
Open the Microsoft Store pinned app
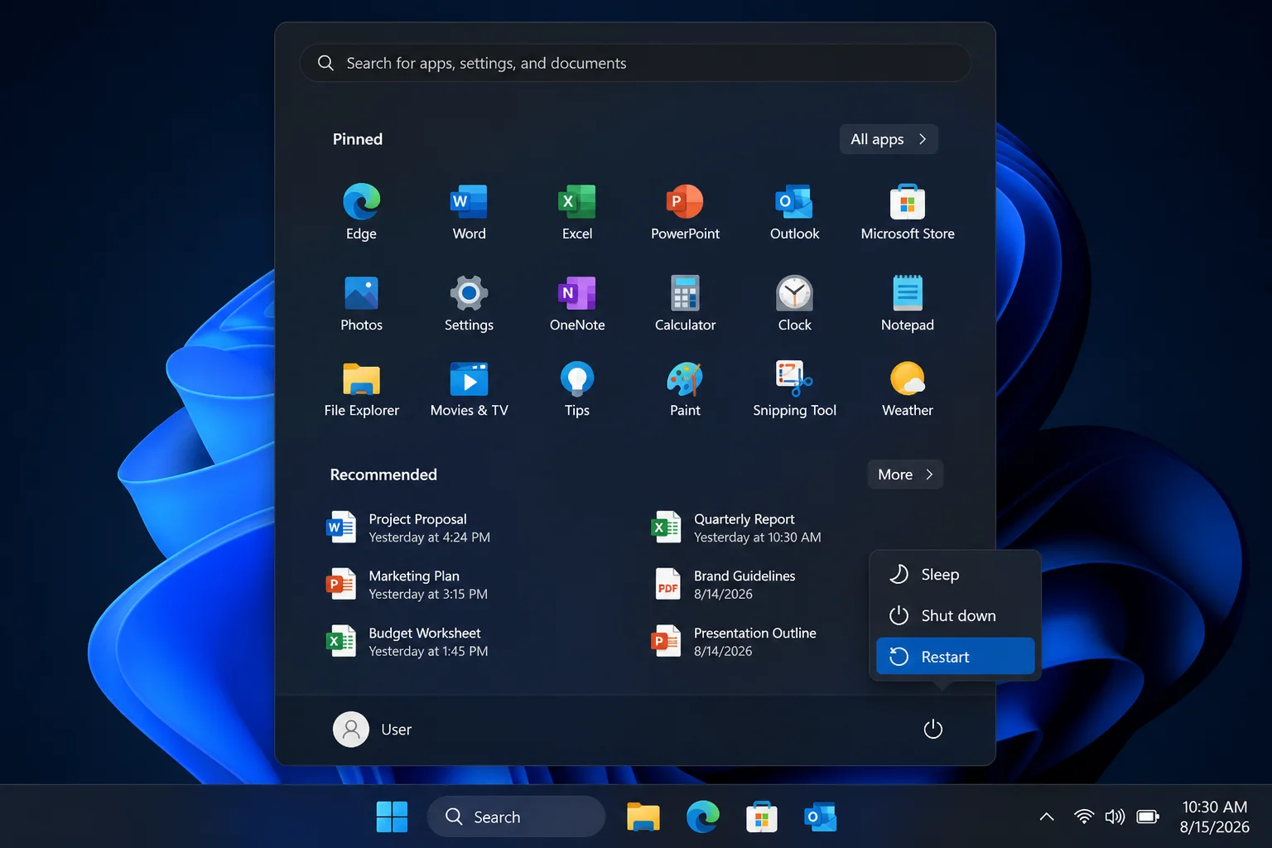[x=908, y=212]
